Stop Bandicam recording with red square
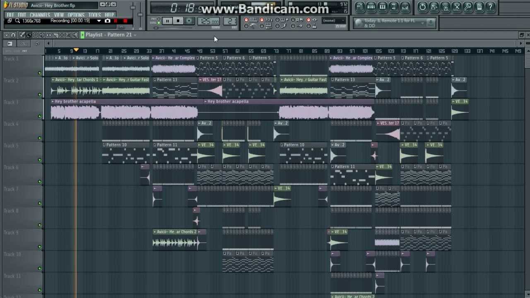Viewport: 530px width, 298px height. click(x=125, y=21)
